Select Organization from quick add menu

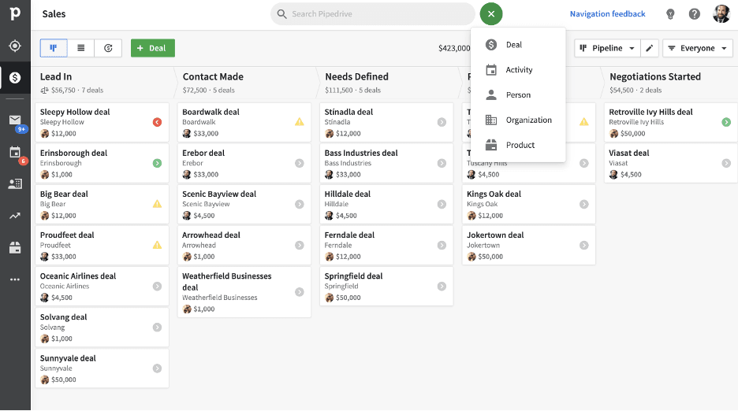click(x=518, y=120)
